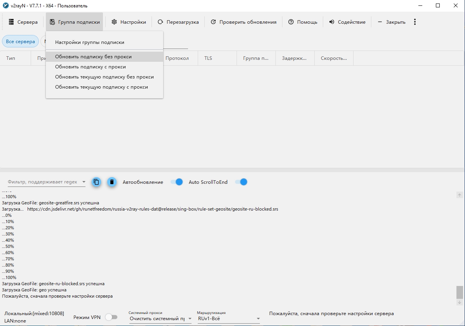Open the Маршрутизация RUv1-Всё dropdown
The height and width of the screenshot is (326, 465).
(258, 319)
